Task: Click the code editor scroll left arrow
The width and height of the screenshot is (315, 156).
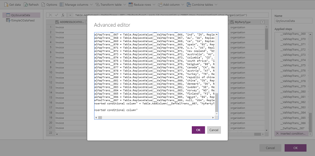Action: coord(96,117)
